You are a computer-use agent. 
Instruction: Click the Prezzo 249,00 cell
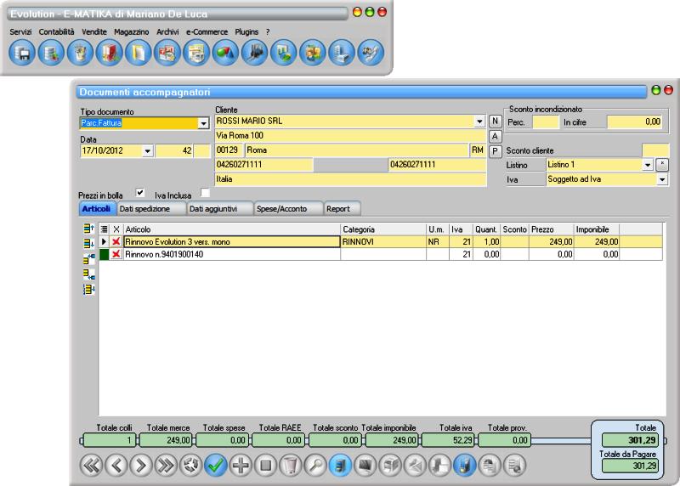(x=552, y=242)
